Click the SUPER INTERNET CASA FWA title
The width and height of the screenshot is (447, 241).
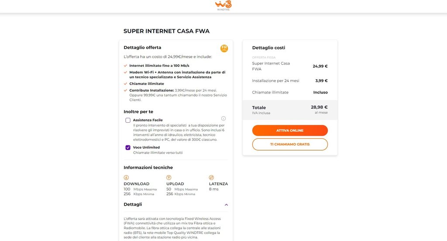click(166, 31)
